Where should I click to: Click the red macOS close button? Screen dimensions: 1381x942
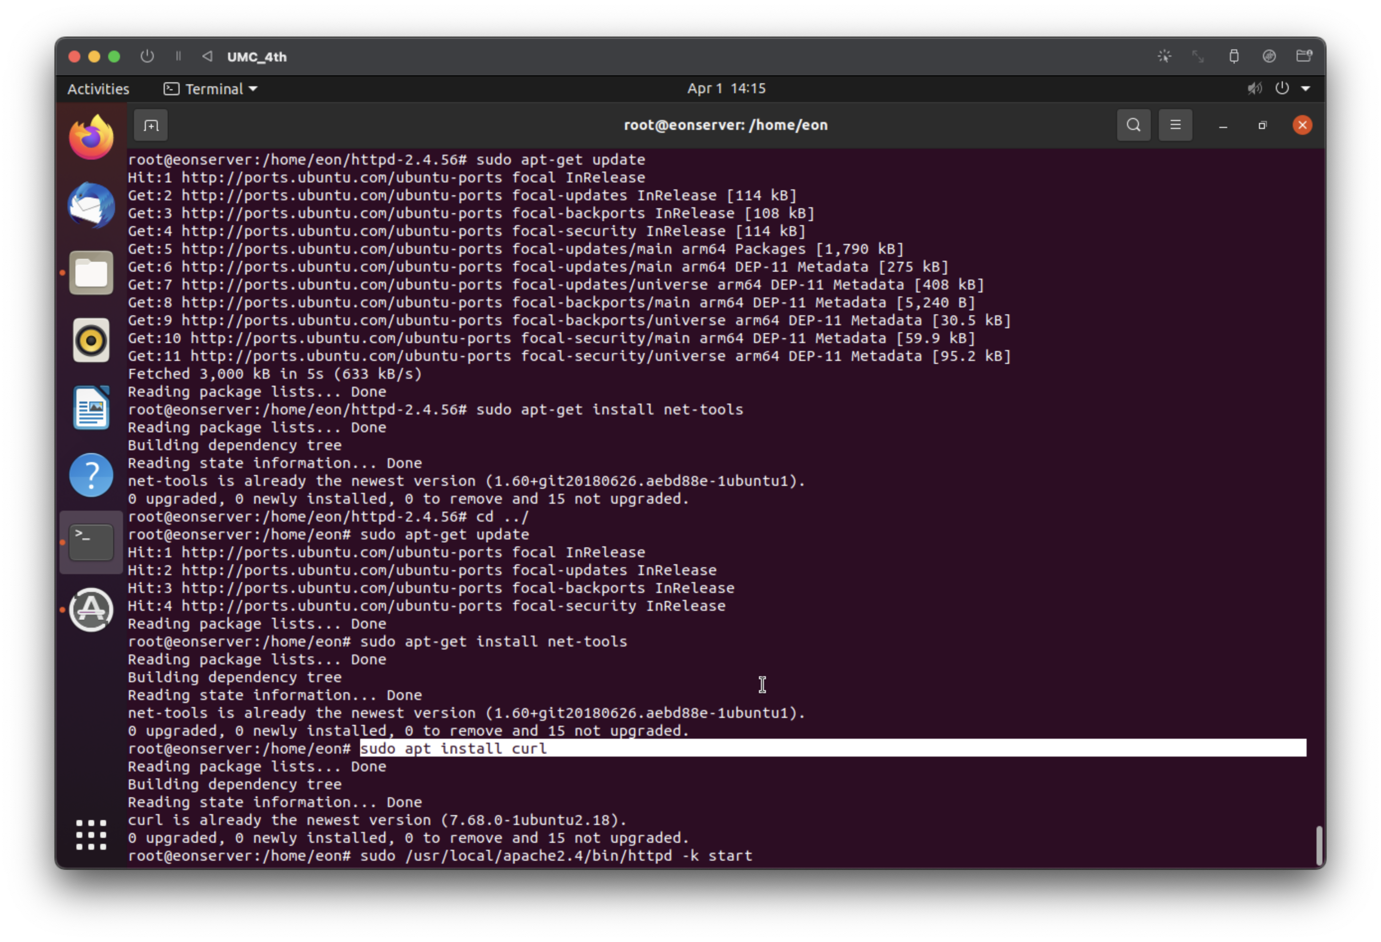pos(74,57)
